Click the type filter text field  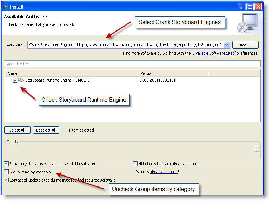click(132, 64)
